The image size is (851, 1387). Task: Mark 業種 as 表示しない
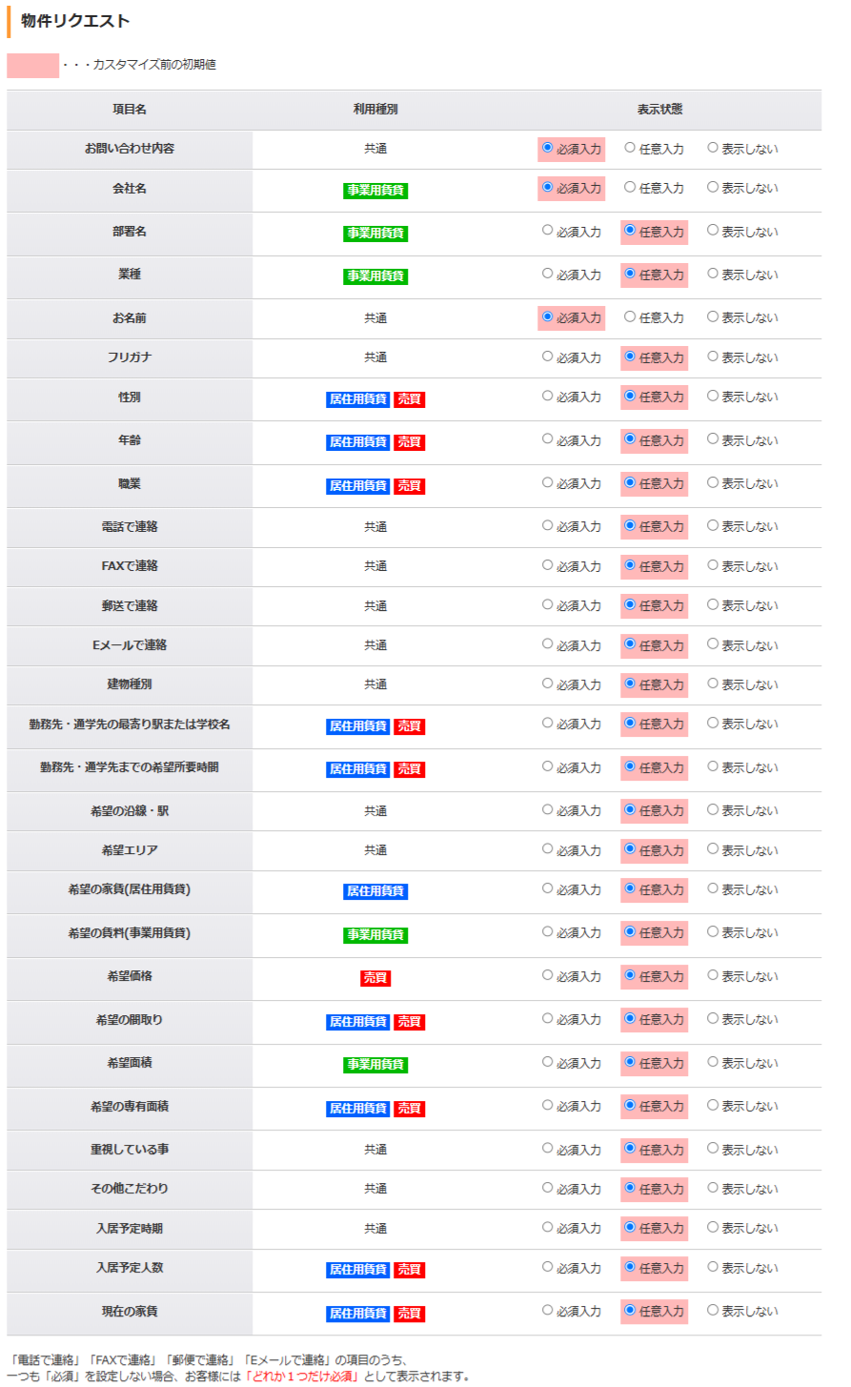pyautogui.click(x=713, y=274)
